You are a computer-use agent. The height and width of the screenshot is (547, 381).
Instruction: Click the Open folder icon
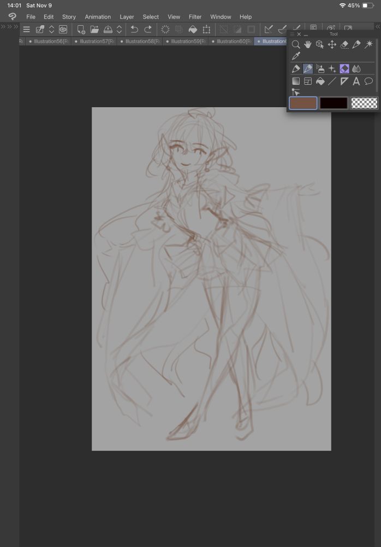pyautogui.click(x=94, y=30)
